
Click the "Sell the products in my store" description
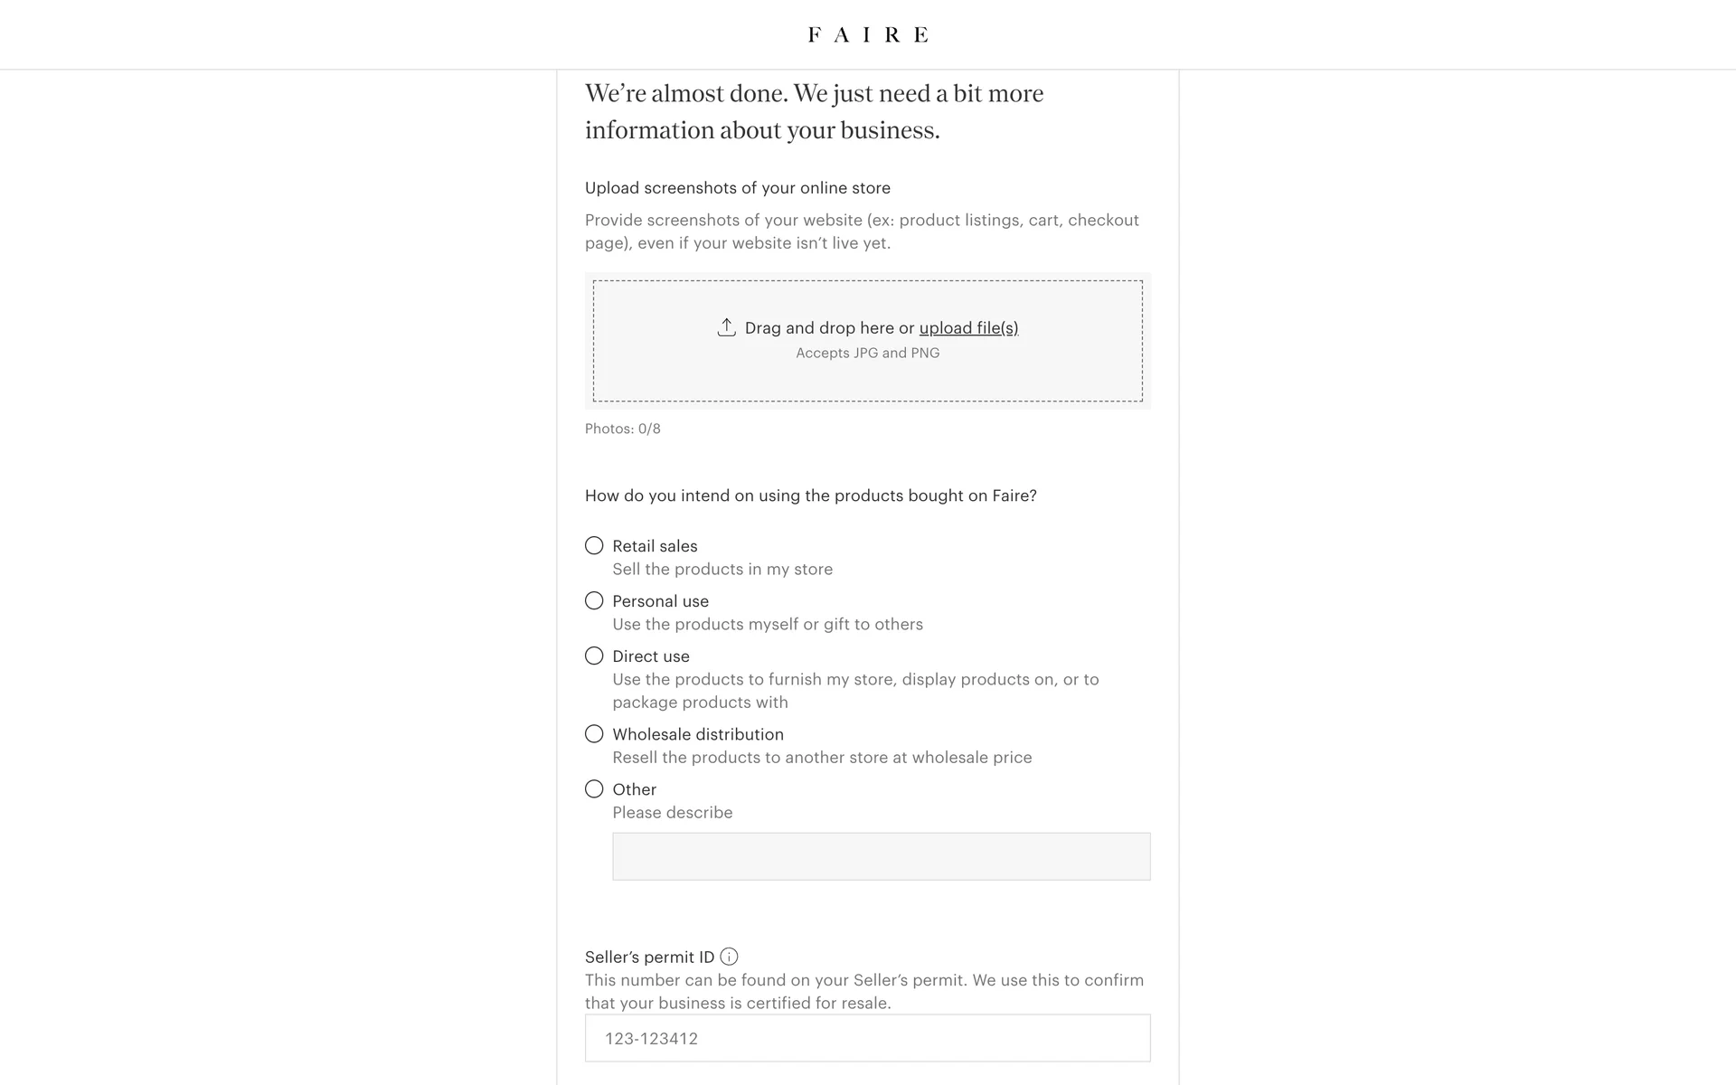[722, 569]
